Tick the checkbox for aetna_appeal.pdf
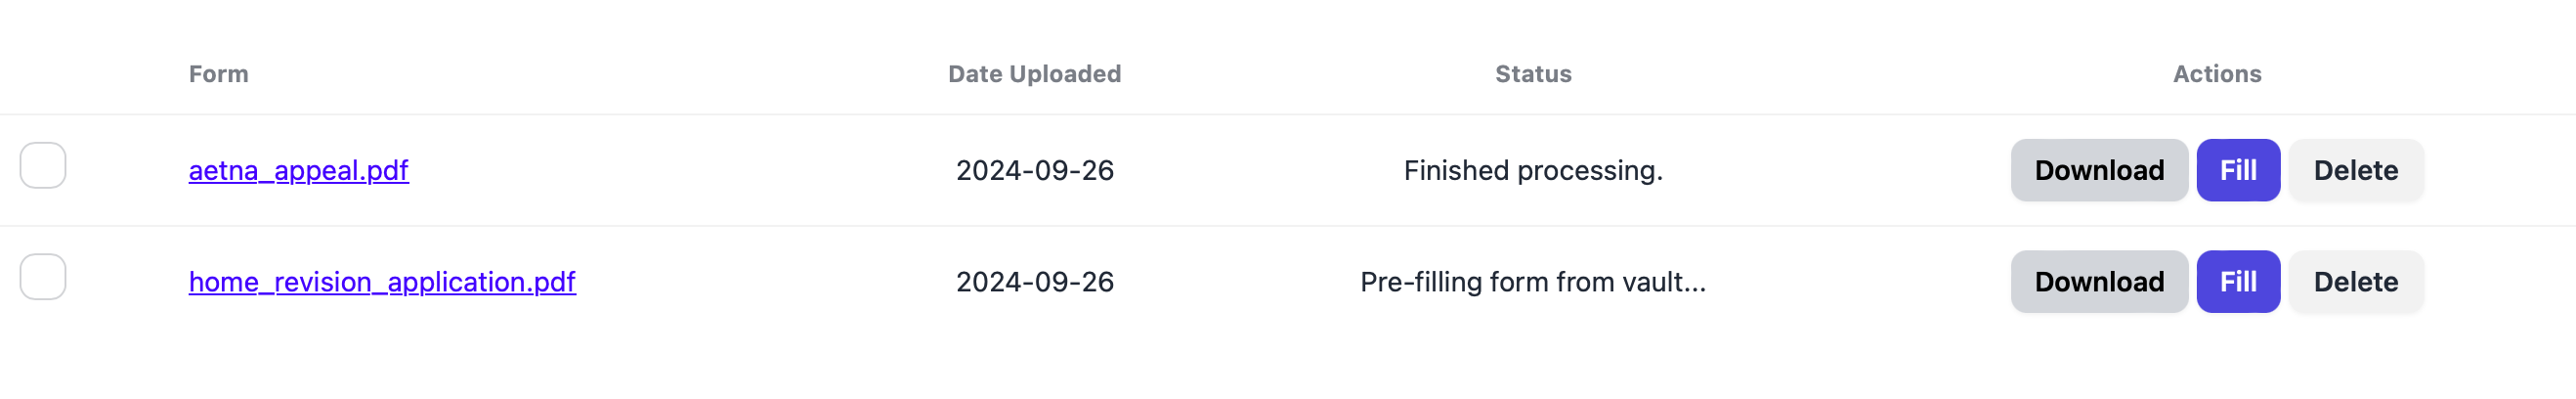The image size is (2576, 399). click(x=43, y=166)
